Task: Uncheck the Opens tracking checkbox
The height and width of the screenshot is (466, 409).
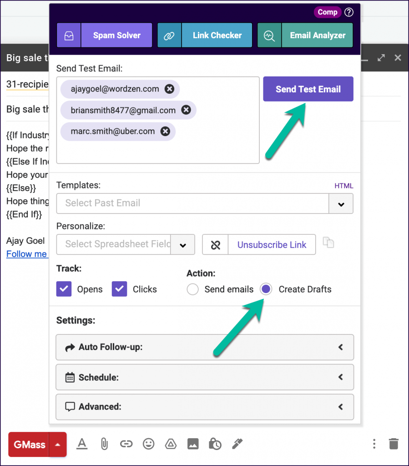Action: tap(64, 289)
